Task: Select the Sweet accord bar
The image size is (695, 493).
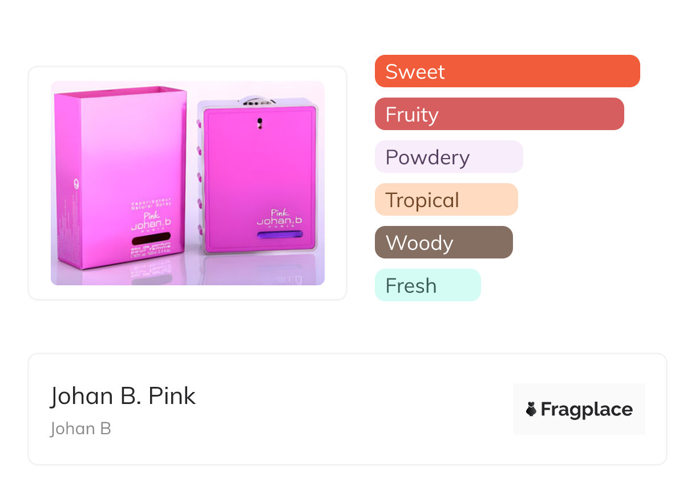Action: pos(507,71)
